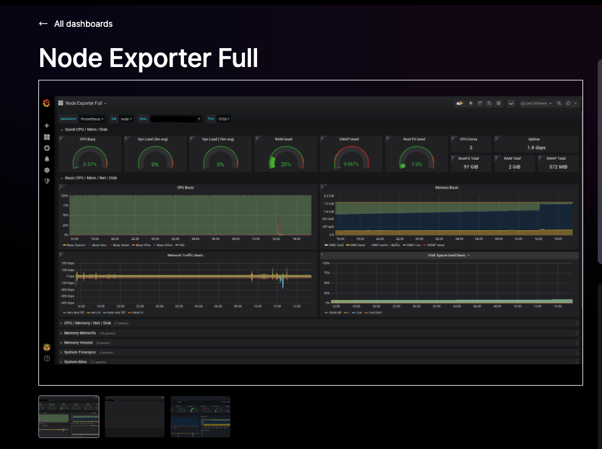Click the CPU Busy gauge
The height and width of the screenshot is (449, 602).
pos(90,158)
